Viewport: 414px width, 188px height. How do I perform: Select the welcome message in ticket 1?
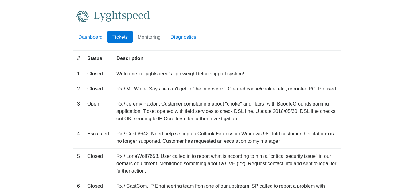pyautogui.click(x=180, y=74)
